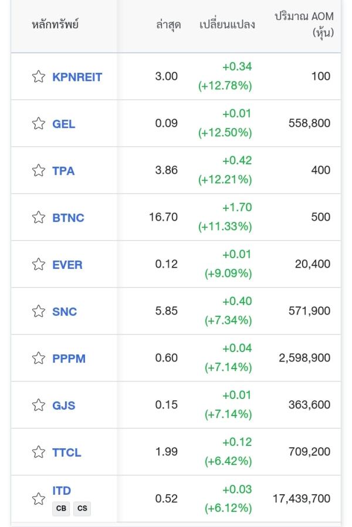Image resolution: width=352 pixels, height=527 pixels.
Task: Open the GEL stock page
Action: 63,124
